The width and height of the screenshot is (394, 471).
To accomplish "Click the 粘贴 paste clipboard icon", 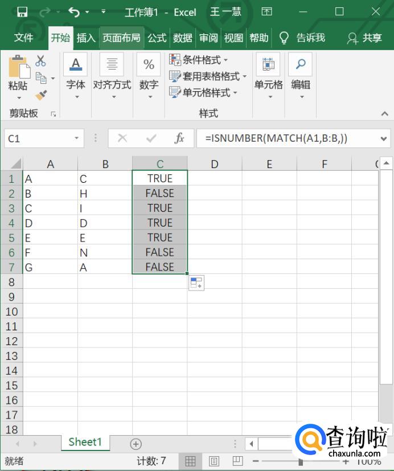I will point(19,67).
